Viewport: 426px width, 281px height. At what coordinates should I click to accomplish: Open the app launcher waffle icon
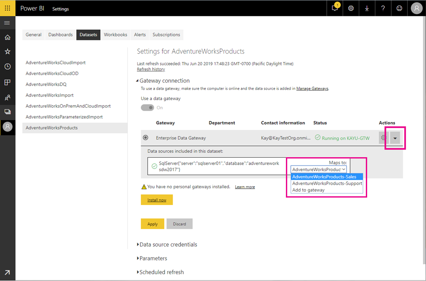tap(7, 8)
